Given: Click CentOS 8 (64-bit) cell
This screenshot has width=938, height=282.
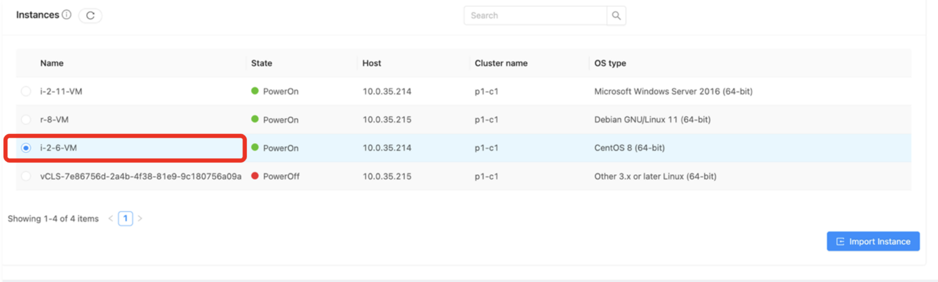Looking at the screenshot, I should pos(630,148).
